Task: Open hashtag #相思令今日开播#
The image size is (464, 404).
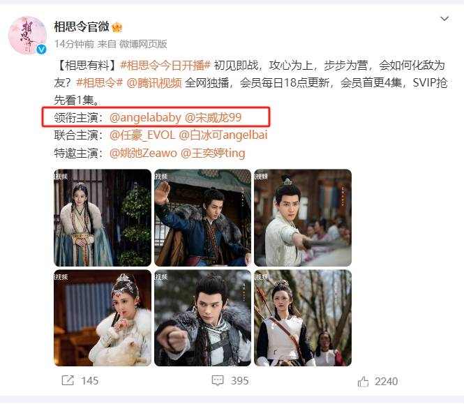Action: (x=165, y=65)
